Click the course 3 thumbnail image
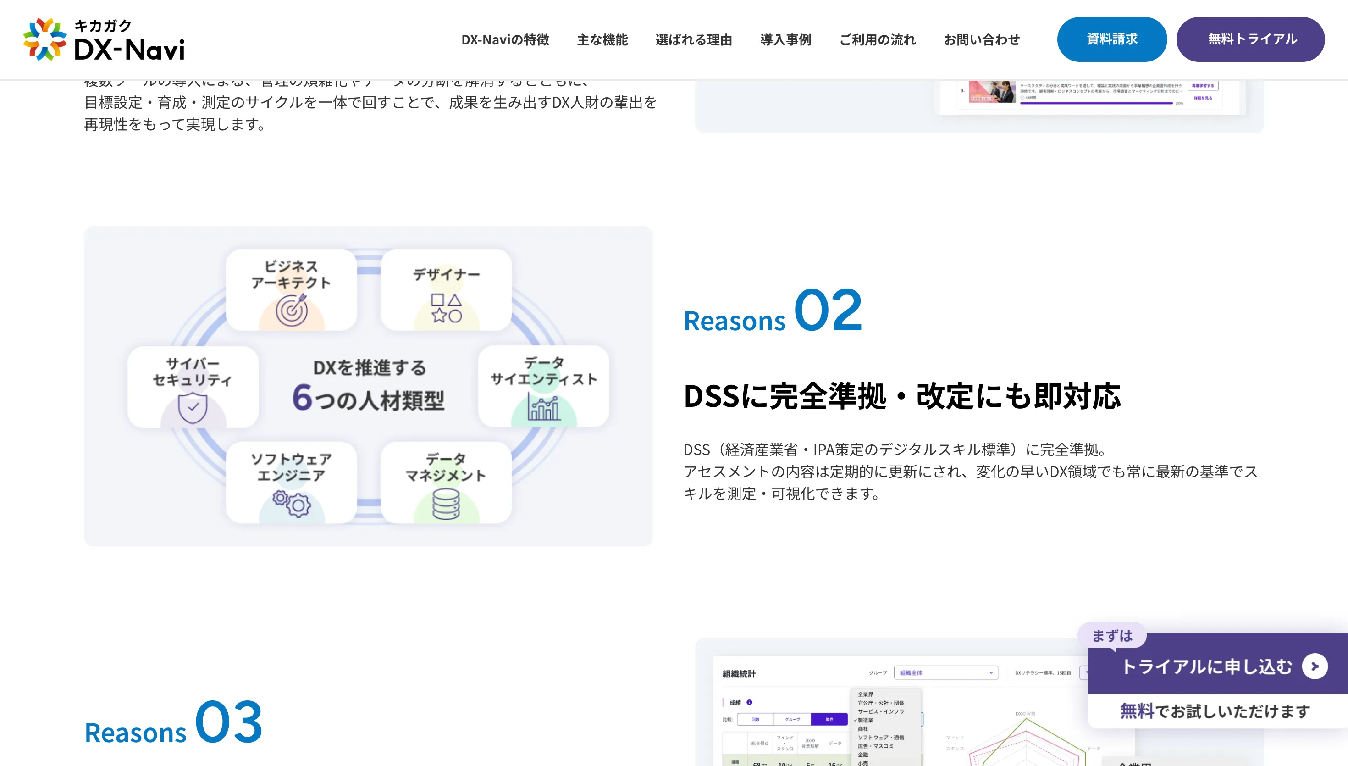 point(992,92)
